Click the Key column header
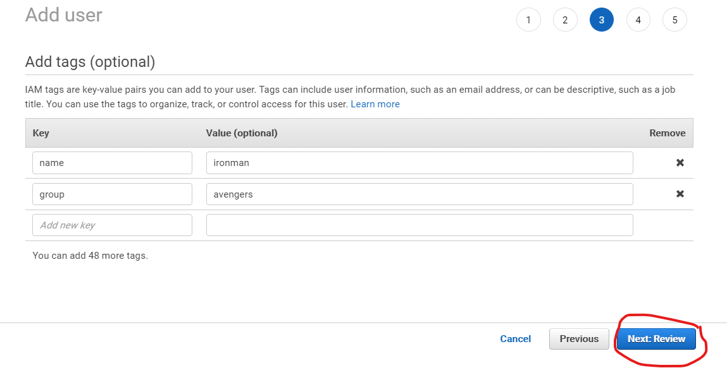Viewport: 727px width, 368px height. click(x=40, y=133)
